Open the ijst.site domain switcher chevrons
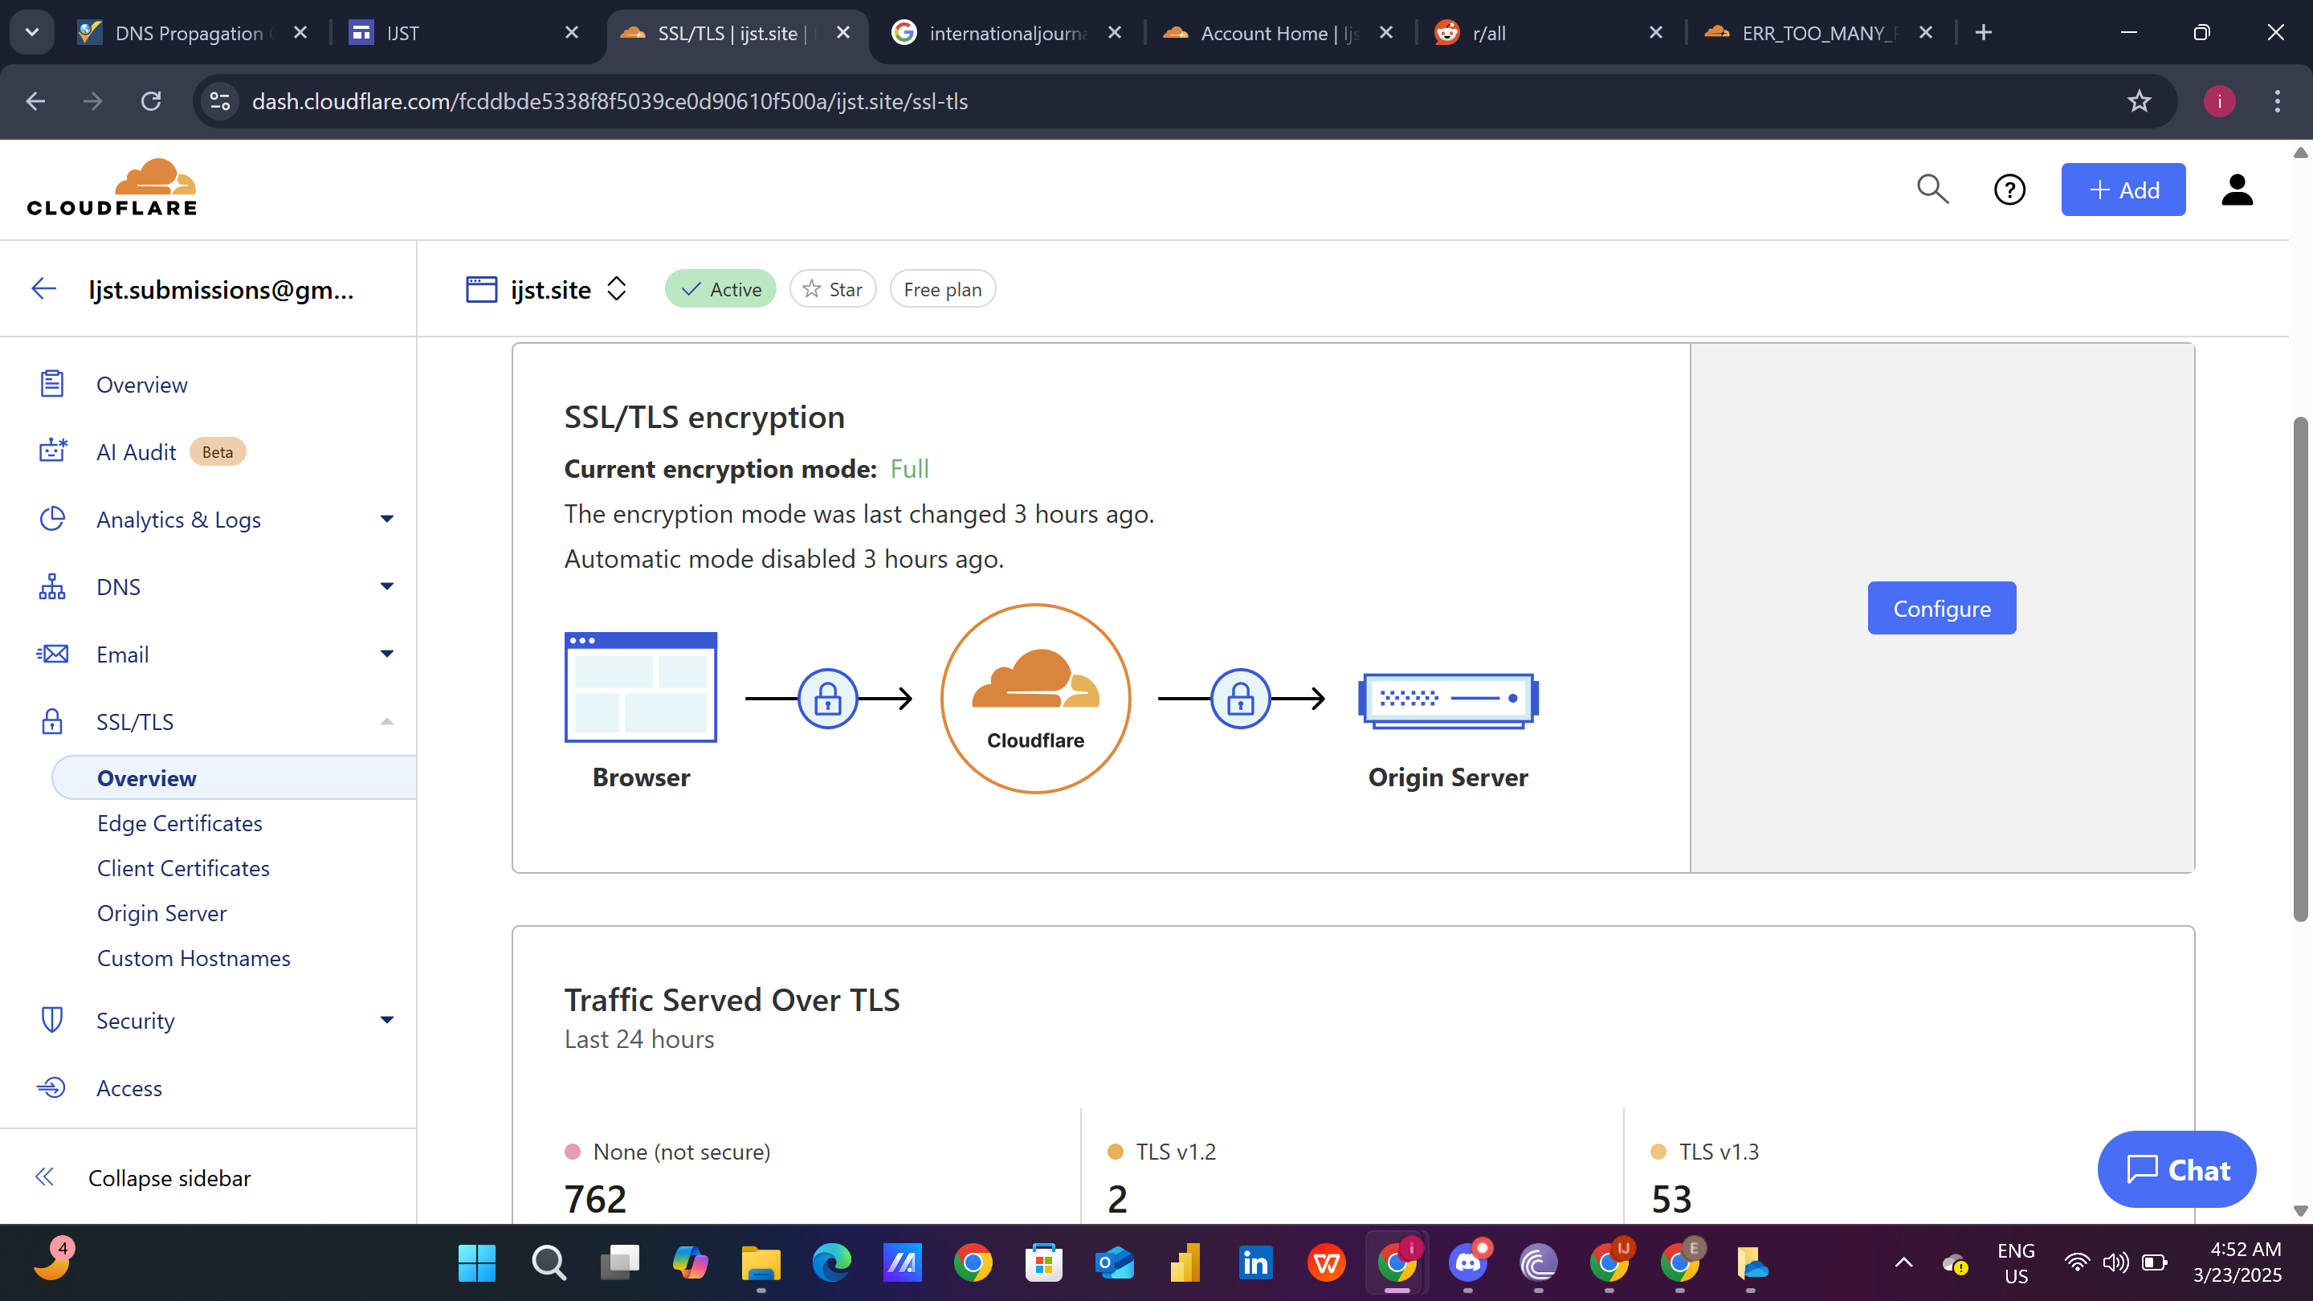The image size is (2313, 1301). point(616,289)
